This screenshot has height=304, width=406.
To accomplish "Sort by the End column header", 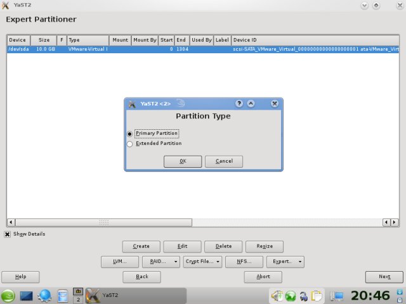I will coord(182,40).
